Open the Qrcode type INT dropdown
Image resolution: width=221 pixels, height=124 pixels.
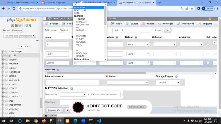coord(84,63)
